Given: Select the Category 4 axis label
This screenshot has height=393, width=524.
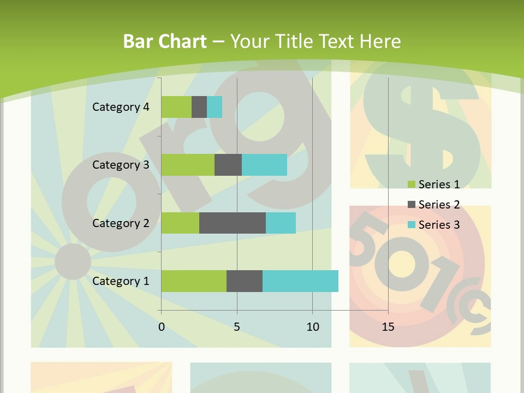Looking at the screenshot, I should pyautogui.click(x=121, y=107).
